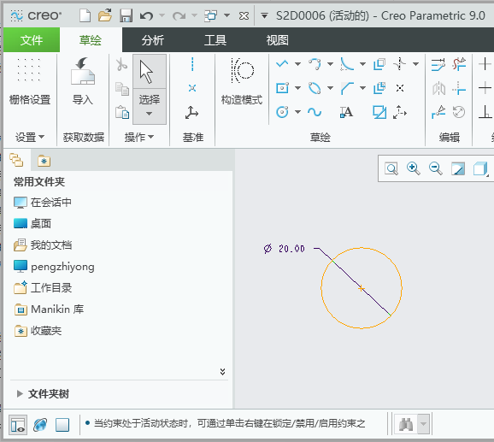The height and width of the screenshot is (442, 494).
Task: Click the Text sketch tool icon
Action: pos(346,112)
